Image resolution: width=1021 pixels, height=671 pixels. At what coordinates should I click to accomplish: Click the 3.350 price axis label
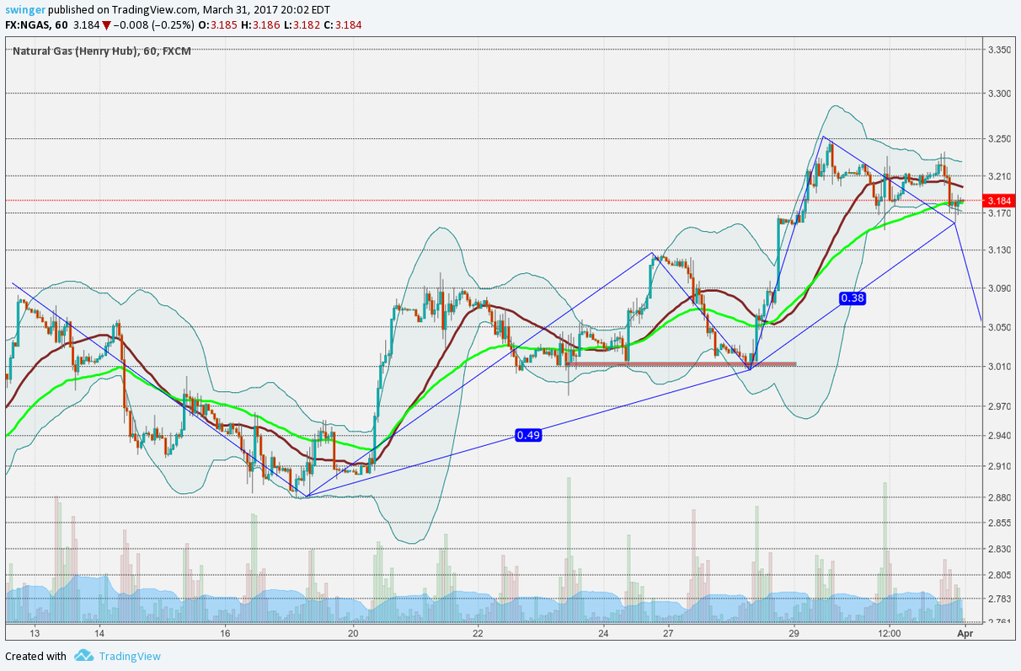point(999,51)
